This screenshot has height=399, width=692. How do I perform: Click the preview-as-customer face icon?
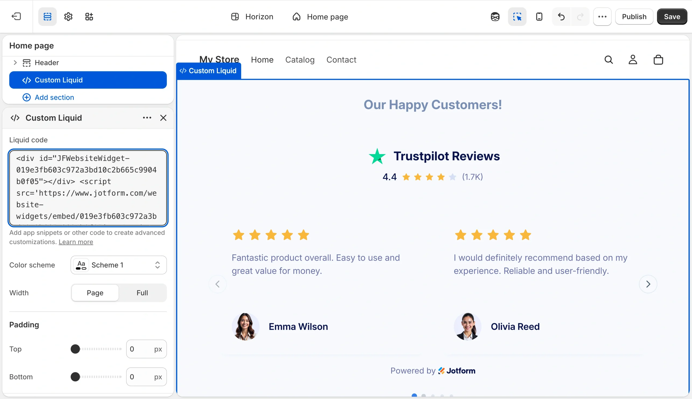(x=495, y=17)
